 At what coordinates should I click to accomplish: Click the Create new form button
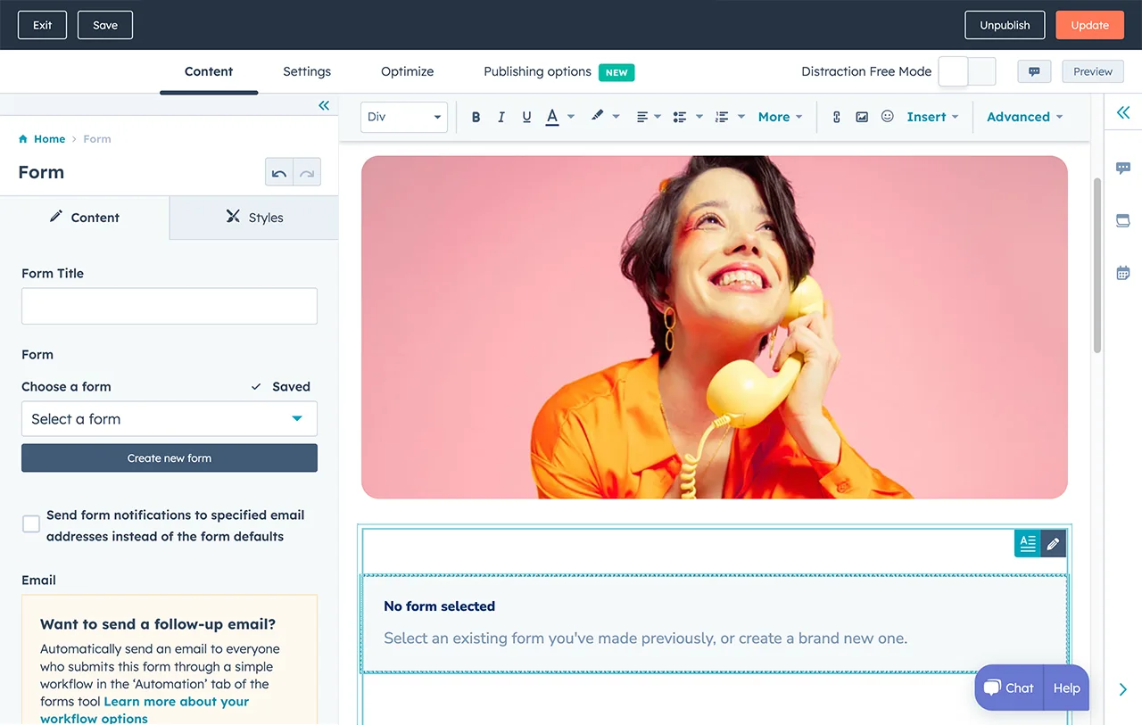(x=169, y=457)
